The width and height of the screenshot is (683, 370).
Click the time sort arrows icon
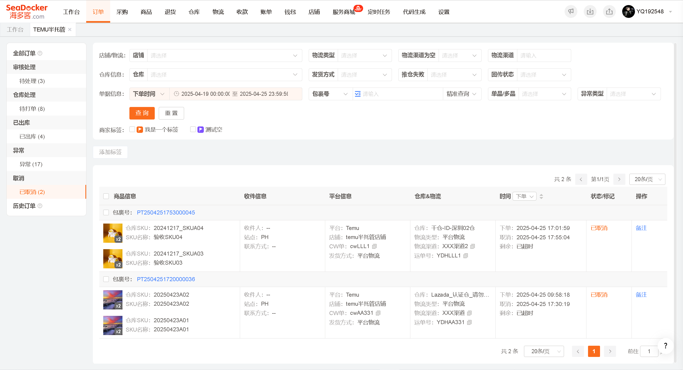(541, 196)
